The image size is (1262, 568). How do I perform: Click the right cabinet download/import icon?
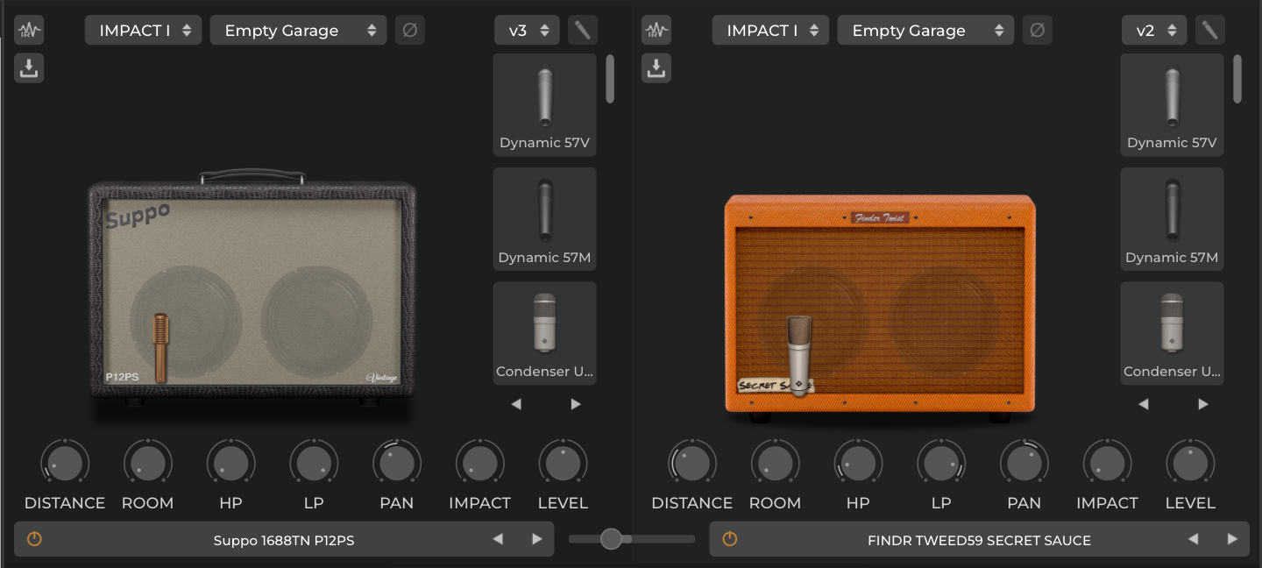(x=656, y=68)
